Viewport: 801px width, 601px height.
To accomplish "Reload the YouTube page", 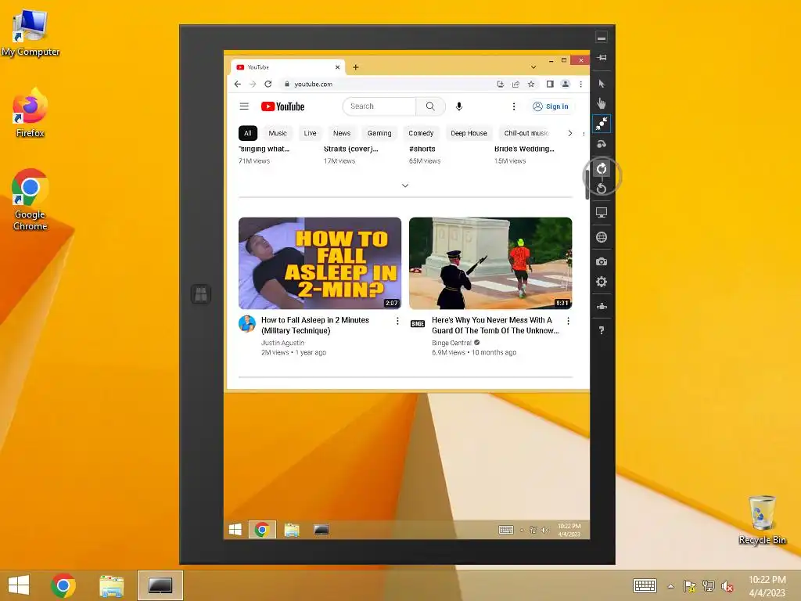I will coord(268,84).
